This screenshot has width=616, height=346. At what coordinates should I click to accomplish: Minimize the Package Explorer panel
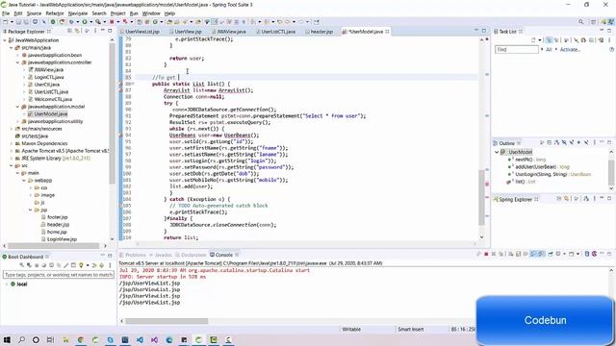point(103,31)
